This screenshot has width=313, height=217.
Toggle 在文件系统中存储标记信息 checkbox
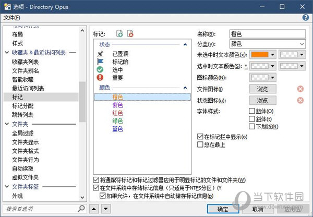pyautogui.click(x=96, y=188)
